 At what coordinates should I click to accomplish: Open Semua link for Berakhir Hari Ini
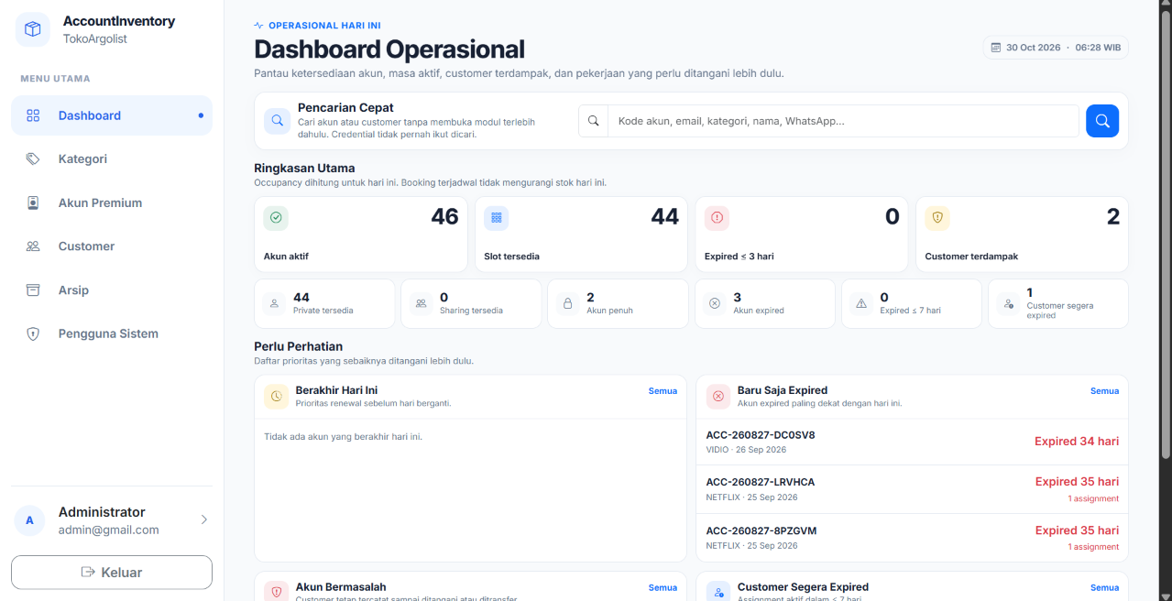click(663, 391)
